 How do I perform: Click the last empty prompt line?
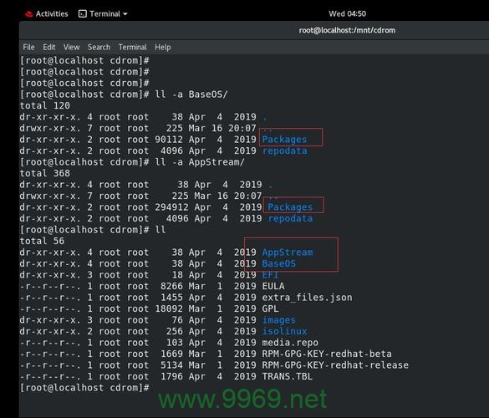(x=84, y=388)
